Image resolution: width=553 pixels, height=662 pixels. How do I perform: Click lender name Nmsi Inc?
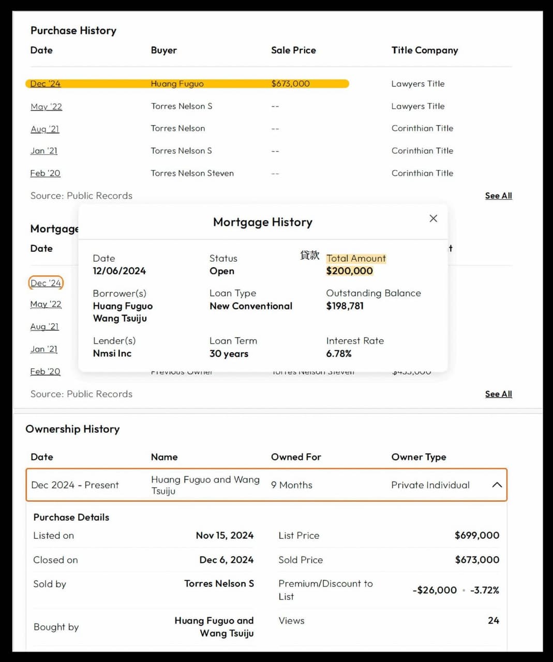click(x=112, y=353)
